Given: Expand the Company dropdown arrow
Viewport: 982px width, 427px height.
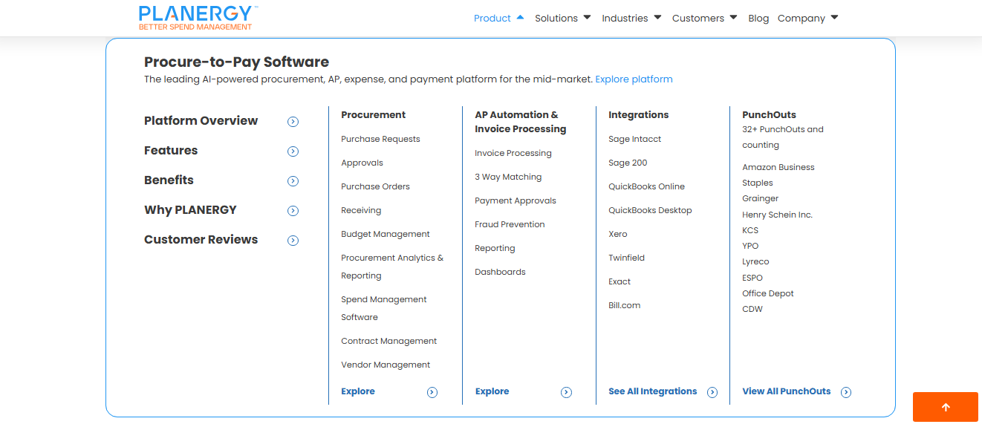Looking at the screenshot, I should pyautogui.click(x=834, y=17).
